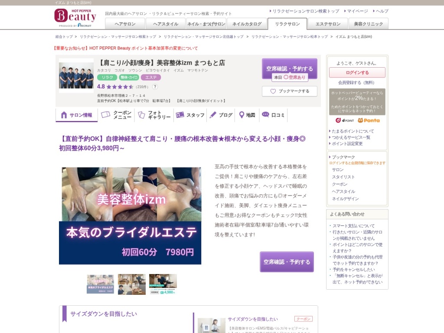The width and height of the screenshot is (444, 333).
Task: Switch to the エステサロン category tab
Action: point(327,24)
